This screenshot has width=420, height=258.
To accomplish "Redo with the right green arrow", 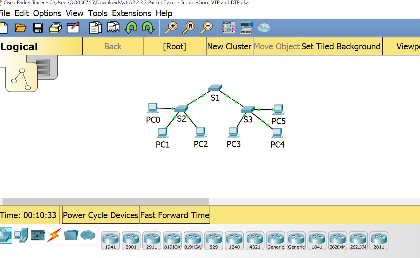I will coord(148,28).
